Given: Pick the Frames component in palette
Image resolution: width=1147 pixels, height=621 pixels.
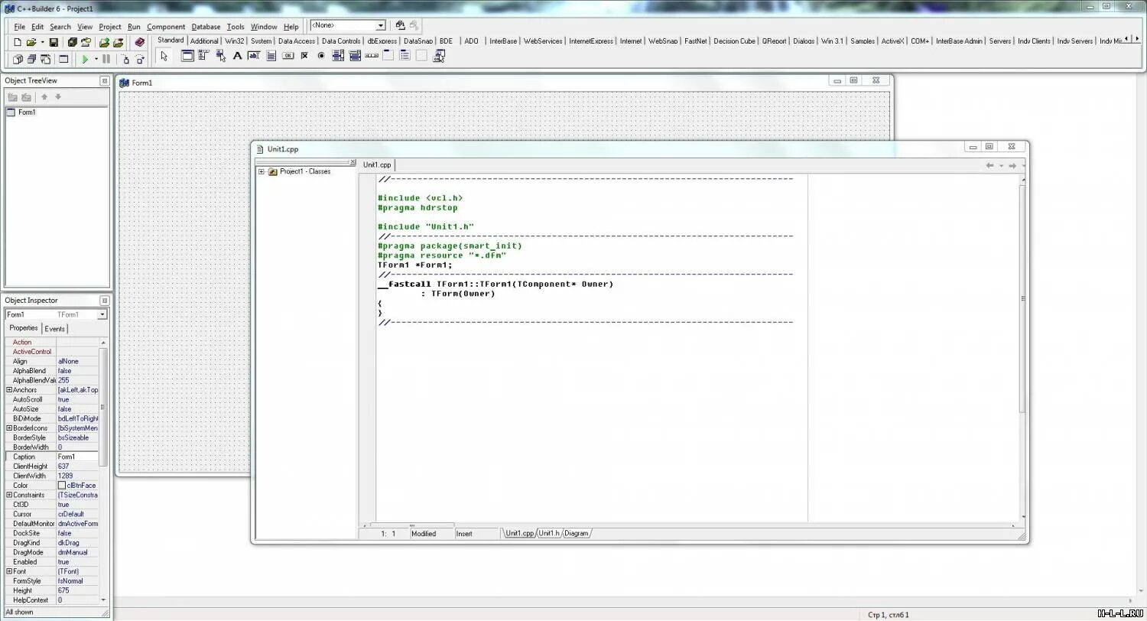Looking at the screenshot, I should pyautogui.click(x=187, y=56).
